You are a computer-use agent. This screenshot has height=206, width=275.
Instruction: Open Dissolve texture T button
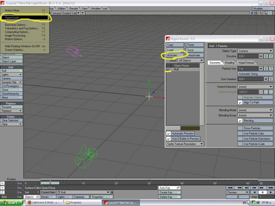click(271, 56)
